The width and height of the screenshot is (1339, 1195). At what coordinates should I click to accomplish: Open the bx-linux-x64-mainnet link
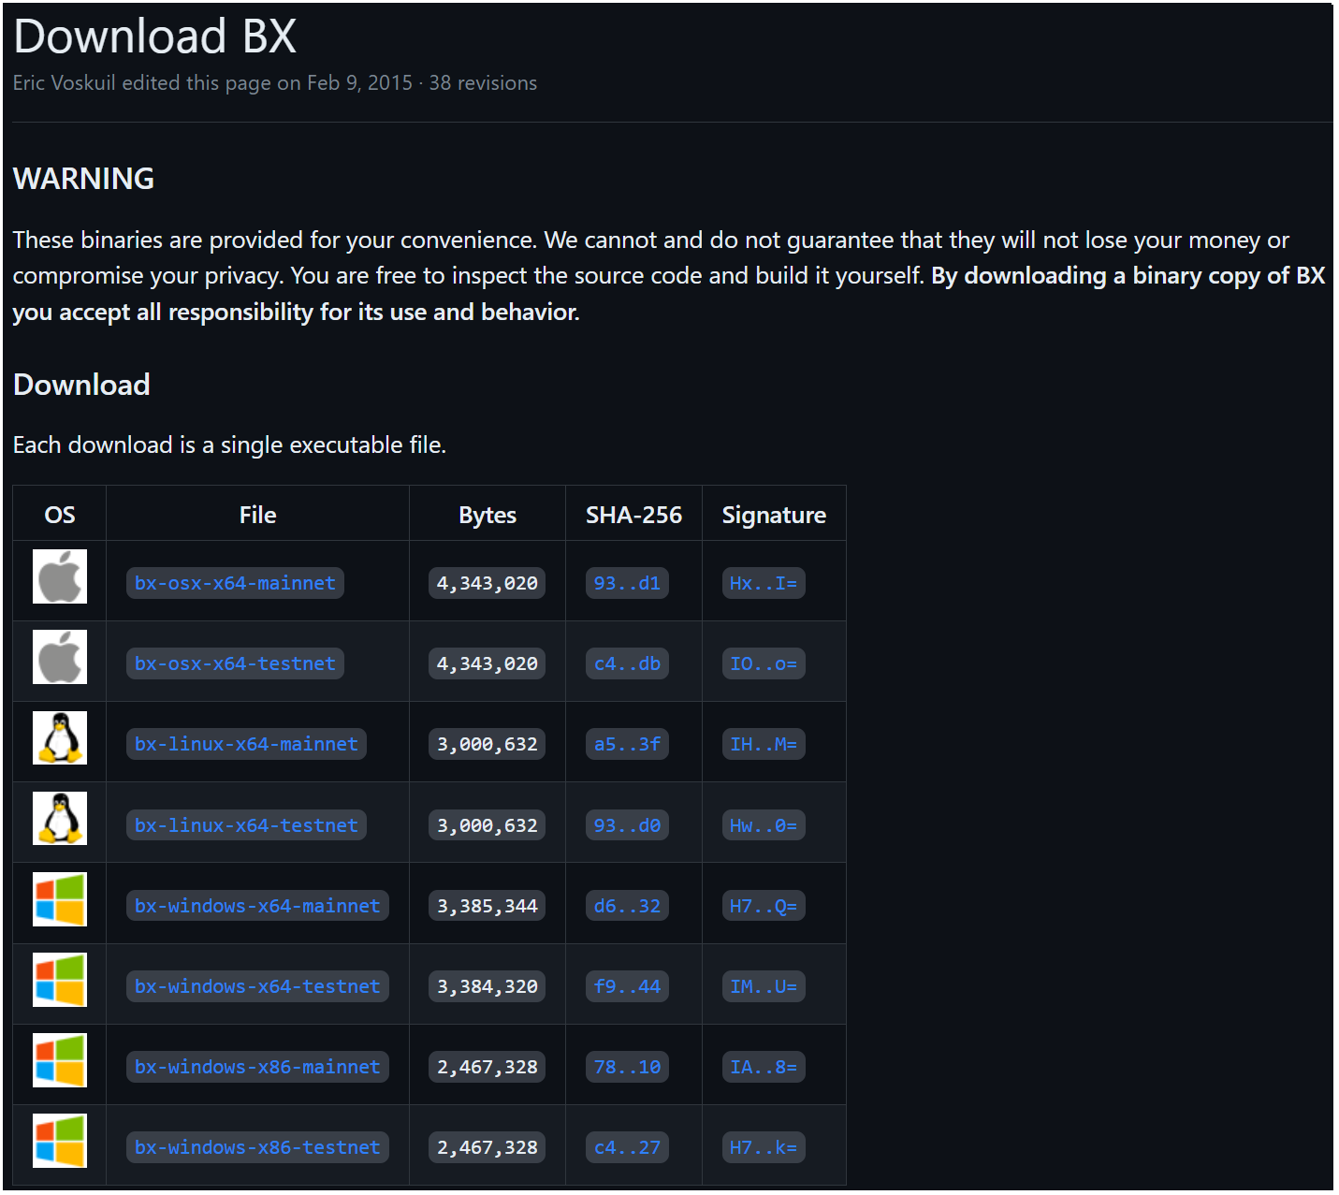(246, 744)
